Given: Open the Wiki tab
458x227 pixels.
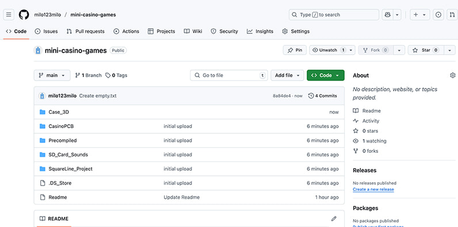Looking at the screenshot, I should tap(193, 31).
